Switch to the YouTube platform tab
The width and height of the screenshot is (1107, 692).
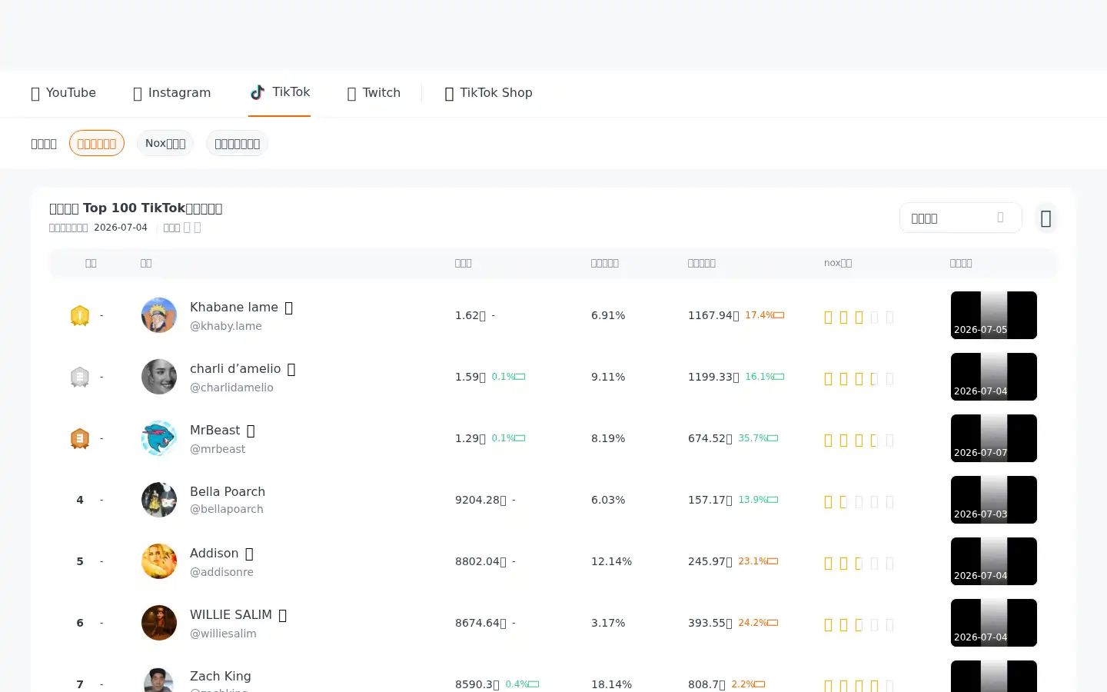pos(63,93)
